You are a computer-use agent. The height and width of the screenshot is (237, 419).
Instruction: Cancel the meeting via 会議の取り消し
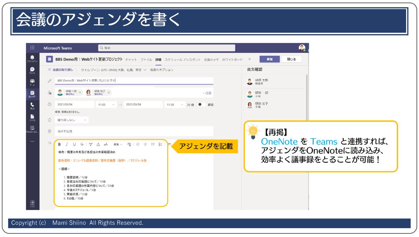61,70
